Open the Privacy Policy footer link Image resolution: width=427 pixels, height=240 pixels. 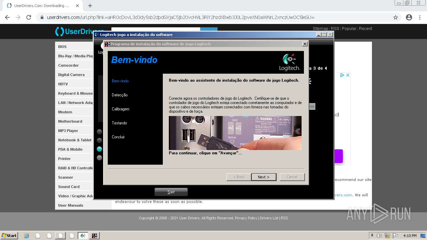click(x=246, y=218)
